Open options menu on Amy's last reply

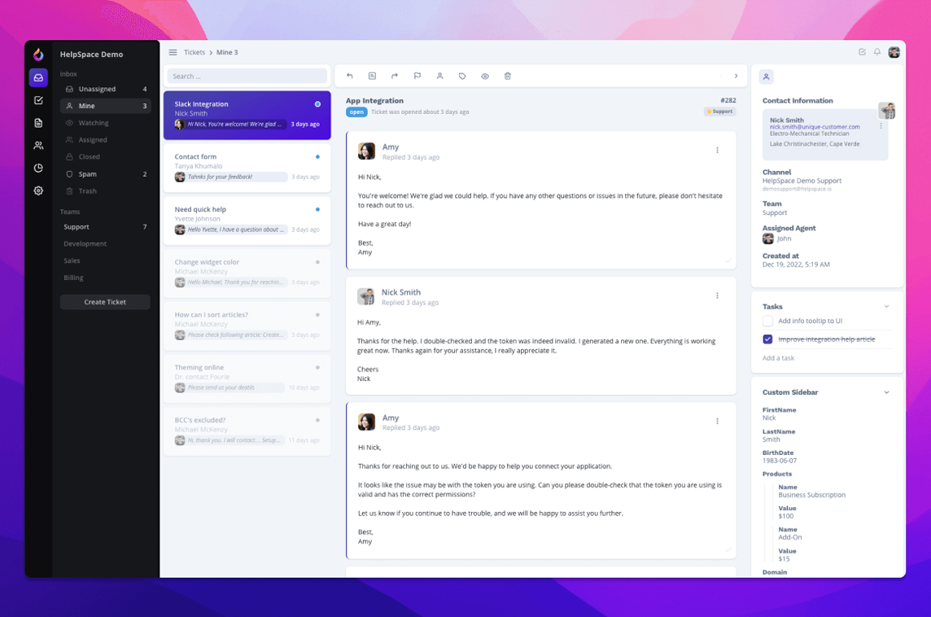click(717, 421)
